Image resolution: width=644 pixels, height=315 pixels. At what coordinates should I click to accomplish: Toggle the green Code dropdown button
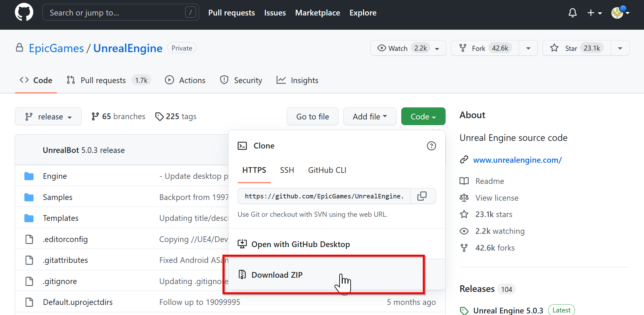click(423, 116)
